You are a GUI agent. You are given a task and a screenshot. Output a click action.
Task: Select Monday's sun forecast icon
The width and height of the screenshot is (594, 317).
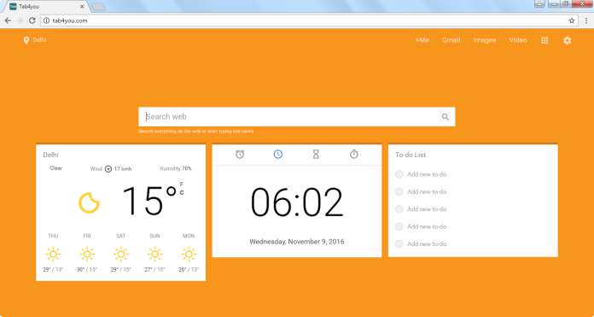click(x=189, y=254)
